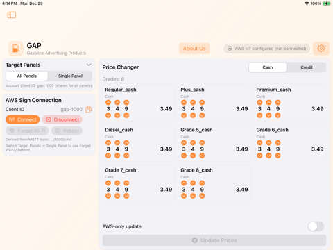Increase middle digit of Regular_cash price
The width and height of the screenshot is (333, 250).
click(117, 102)
